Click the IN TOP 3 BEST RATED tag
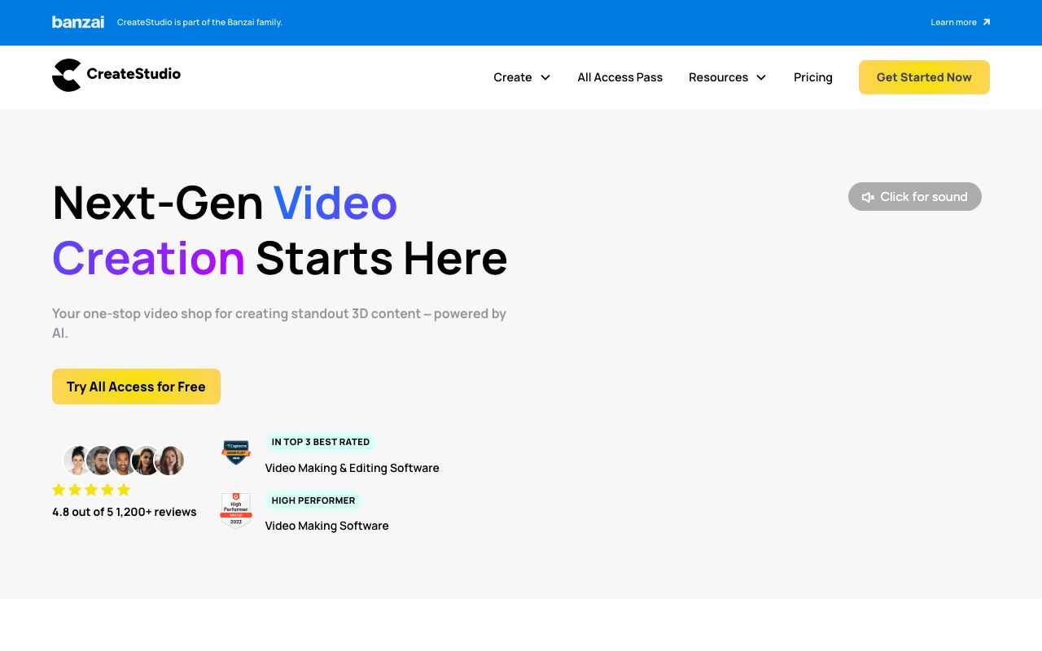Viewport: 1042px width, 651px height. (x=321, y=442)
